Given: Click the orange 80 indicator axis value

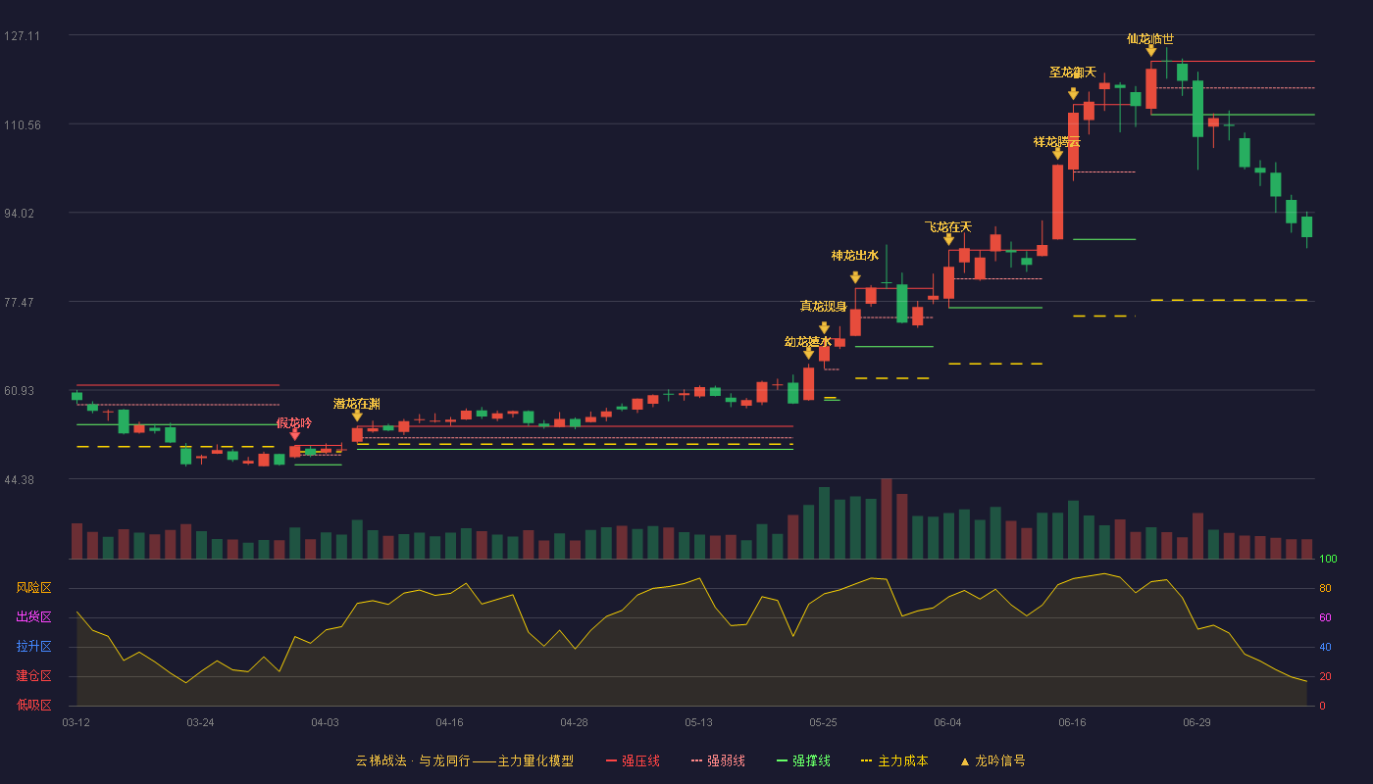Looking at the screenshot, I should (x=1325, y=589).
